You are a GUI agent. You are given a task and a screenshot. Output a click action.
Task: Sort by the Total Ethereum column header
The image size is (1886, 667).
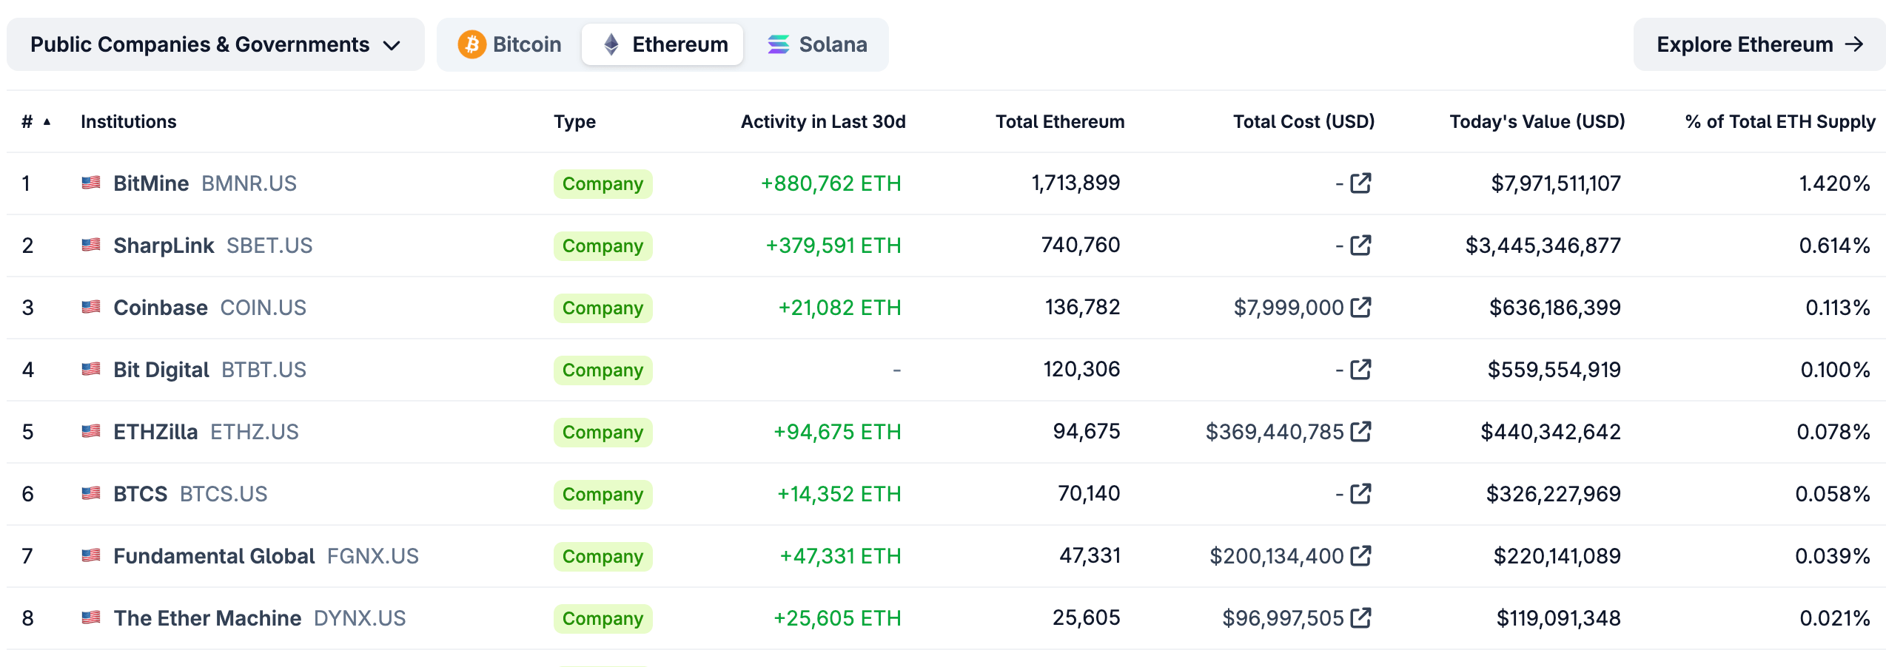(1060, 122)
